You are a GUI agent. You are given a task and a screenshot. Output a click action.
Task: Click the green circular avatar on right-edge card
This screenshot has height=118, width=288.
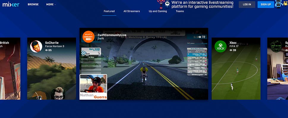click(x=276, y=46)
